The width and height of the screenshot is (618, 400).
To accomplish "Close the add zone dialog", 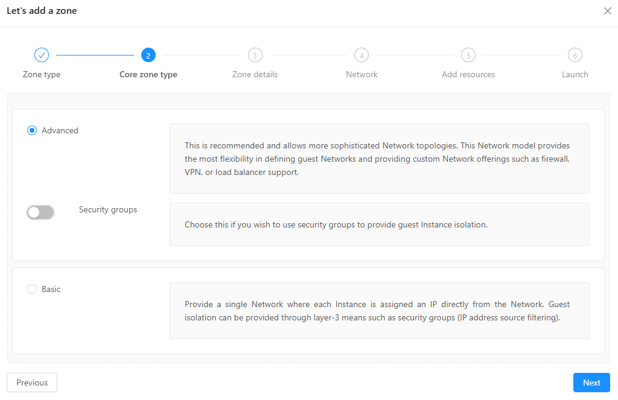I will click(607, 11).
